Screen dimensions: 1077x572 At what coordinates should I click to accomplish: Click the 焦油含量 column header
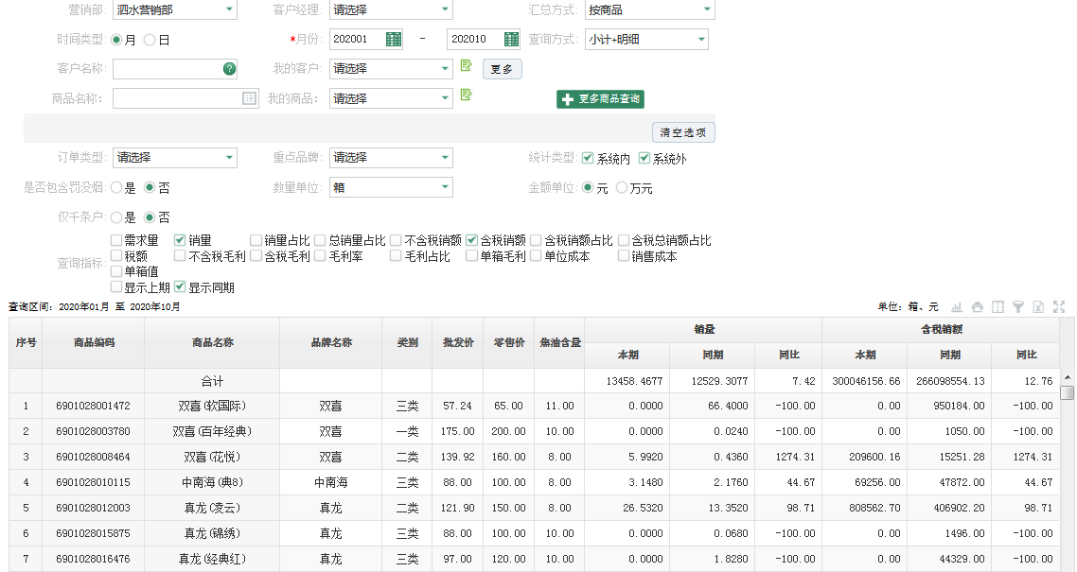point(559,343)
